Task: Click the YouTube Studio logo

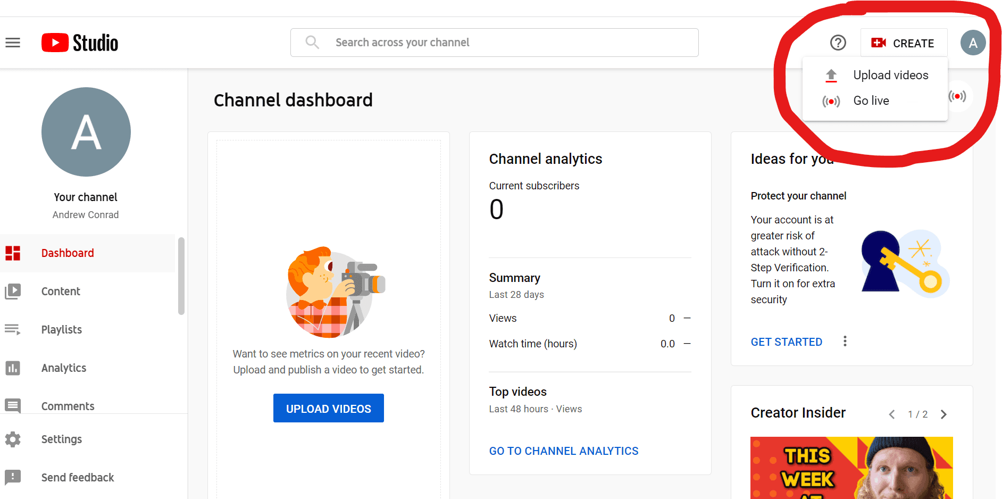Action: tap(80, 43)
